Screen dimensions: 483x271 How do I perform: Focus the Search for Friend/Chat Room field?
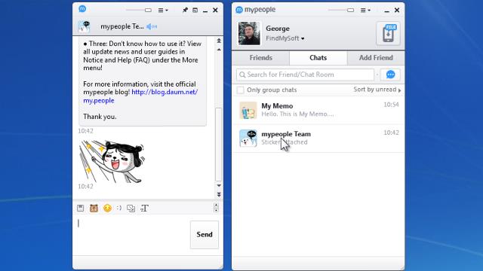click(x=305, y=75)
